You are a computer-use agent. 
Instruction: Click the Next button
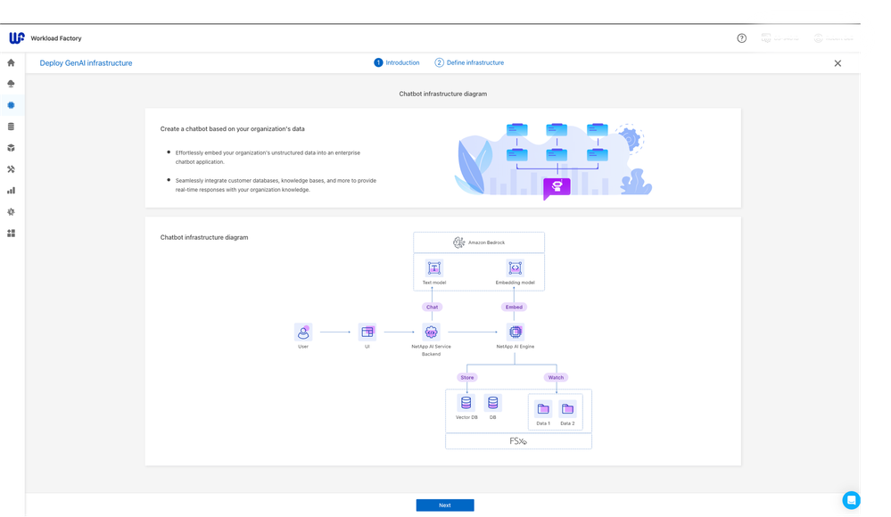[444, 505]
